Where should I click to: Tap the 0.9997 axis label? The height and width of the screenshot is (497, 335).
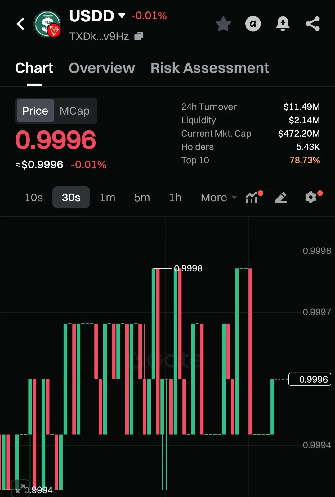point(317,312)
